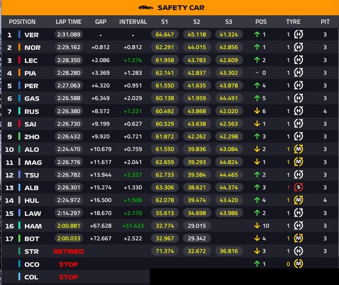Screen dimensions: 339x285
Task: Click the yellow position-lost arrow for RUS
Action: [x=257, y=111]
